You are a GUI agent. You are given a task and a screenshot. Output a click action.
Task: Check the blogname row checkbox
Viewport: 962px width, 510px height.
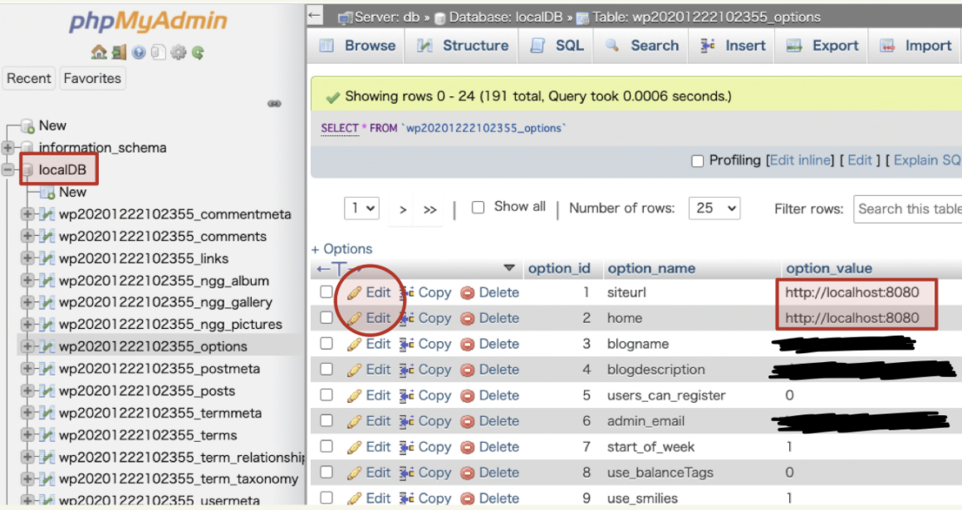coord(326,344)
